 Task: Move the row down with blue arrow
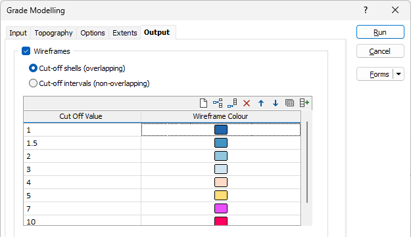pos(276,103)
